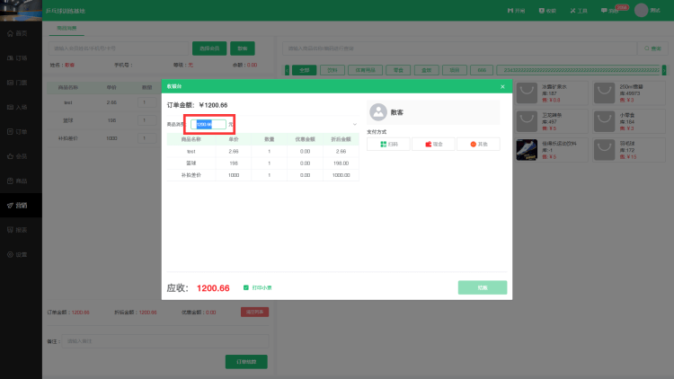
Task: Select 扫码 scan-code payment method
Action: click(x=388, y=144)
